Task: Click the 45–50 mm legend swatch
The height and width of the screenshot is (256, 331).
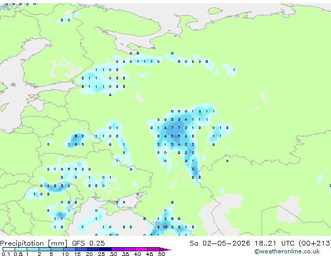Action: pos(153,249)
